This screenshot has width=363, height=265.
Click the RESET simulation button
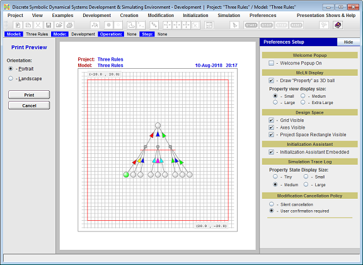[x=296, y=25]
